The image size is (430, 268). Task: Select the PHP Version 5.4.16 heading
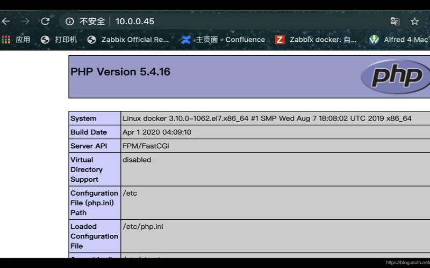point(120,72)
